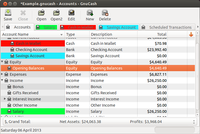Click bank icon beside Equity row
Image resolution: width=200 pixels, height=134 pixels.
point(6,62)
